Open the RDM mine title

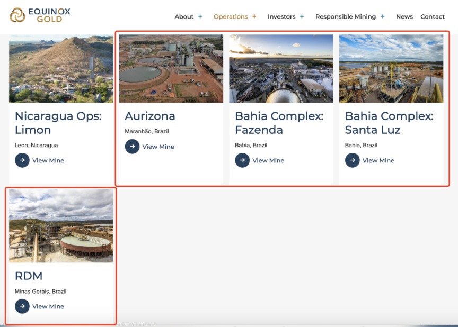(x=29, y=276)
